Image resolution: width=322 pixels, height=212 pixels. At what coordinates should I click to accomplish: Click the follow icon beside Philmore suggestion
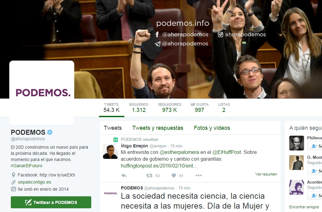pos(315,146)
